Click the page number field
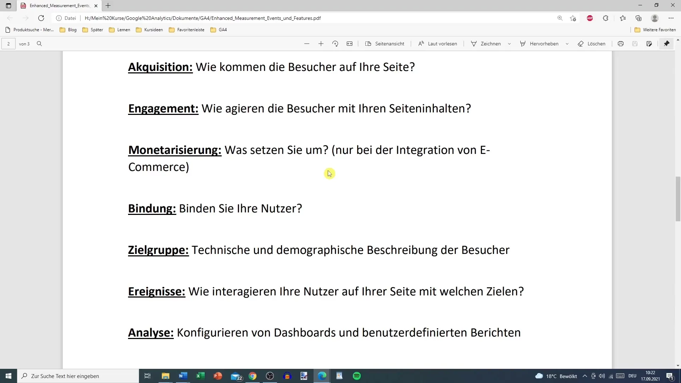 tap(9, 44)
